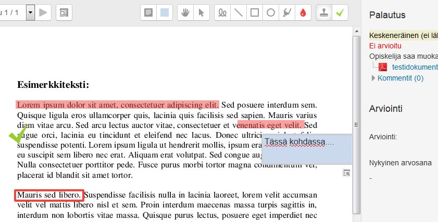Expand the Kommentit (0) section
This screenshot has height=222, width=438.
coord(400,78)
